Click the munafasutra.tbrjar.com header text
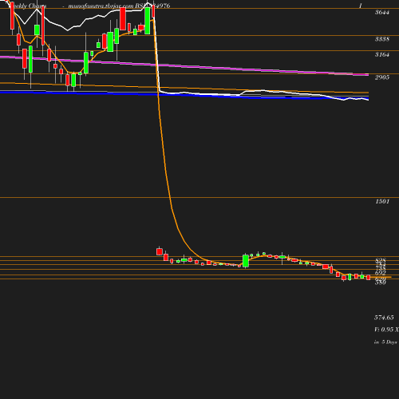399x399 pixels. [x=101, y=6]
